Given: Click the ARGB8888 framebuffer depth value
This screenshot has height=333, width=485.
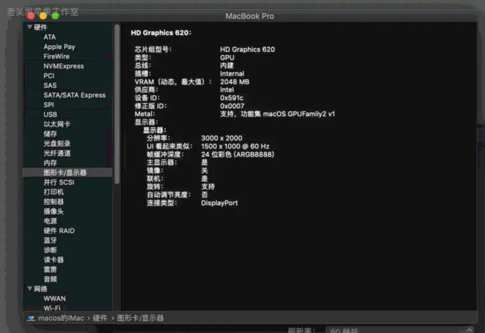Looking at the screenshot, I should (x=238, y=154).
